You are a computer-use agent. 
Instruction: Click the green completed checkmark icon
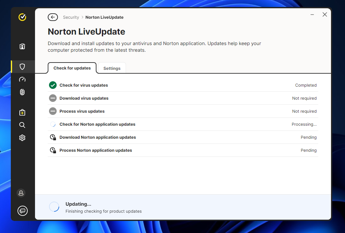pos(53,85)
